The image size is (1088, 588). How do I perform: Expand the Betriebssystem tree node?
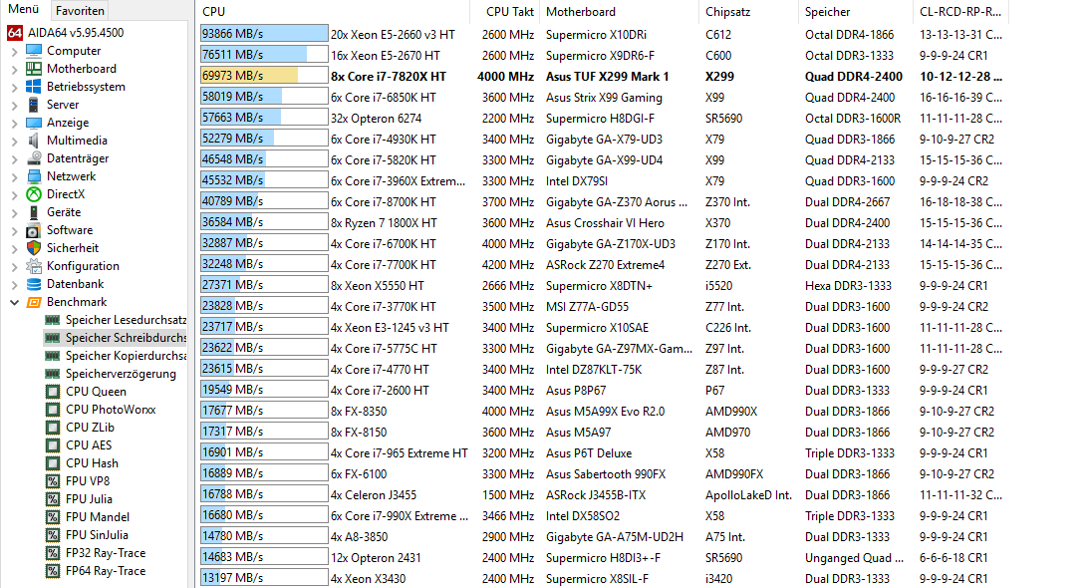(15, 88)
